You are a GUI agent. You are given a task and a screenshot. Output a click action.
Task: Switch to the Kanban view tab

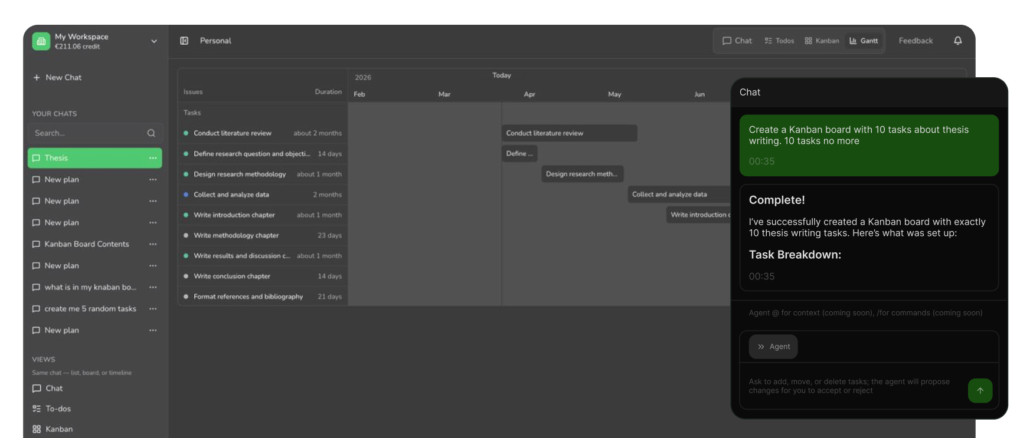[822, 41]
